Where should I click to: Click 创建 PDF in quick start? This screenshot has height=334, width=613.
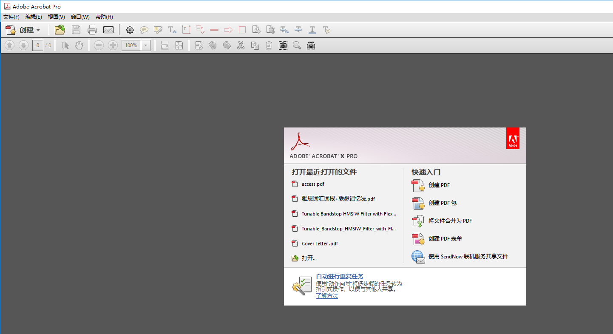point(439,185)
